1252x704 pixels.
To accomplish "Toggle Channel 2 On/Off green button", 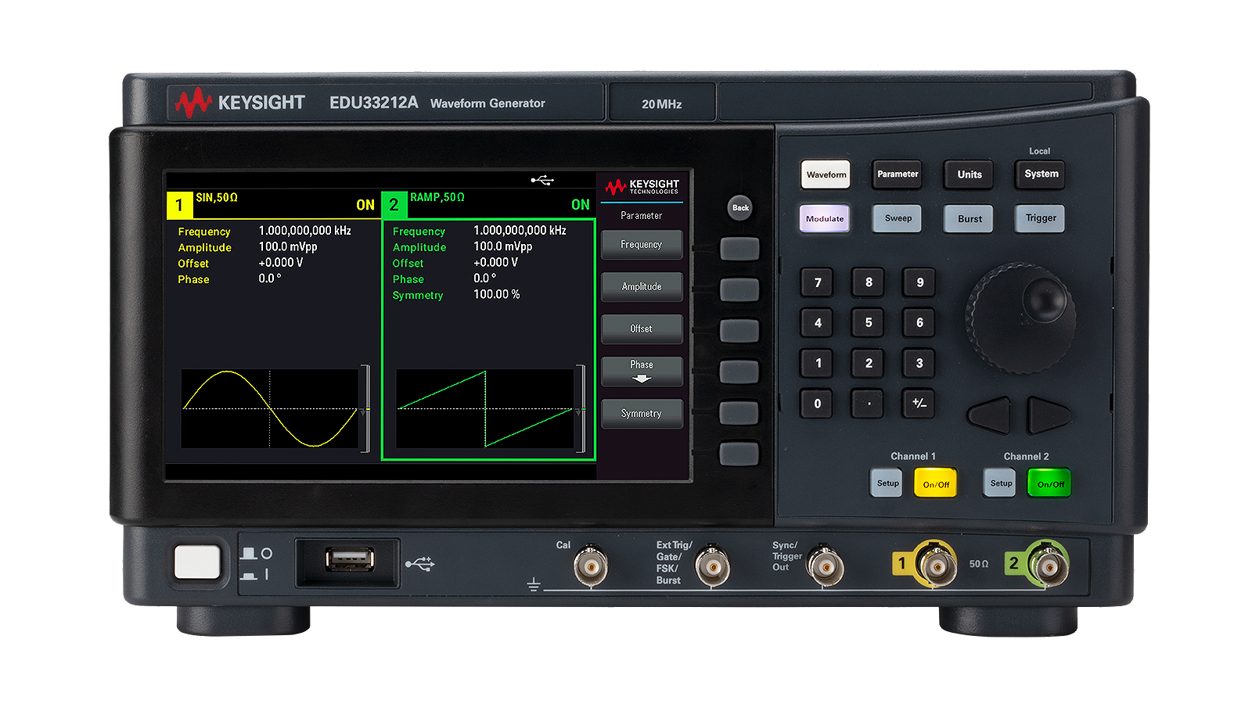I will [1050, 484].
